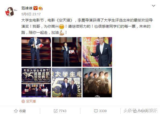
Task: Open comments icon showing 3339
Action: click(100, 111)
